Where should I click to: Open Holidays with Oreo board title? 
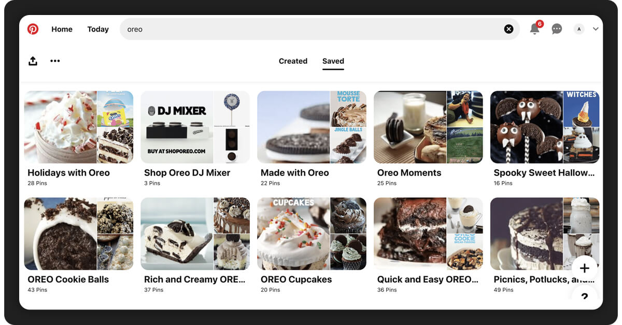coord(68,173)
